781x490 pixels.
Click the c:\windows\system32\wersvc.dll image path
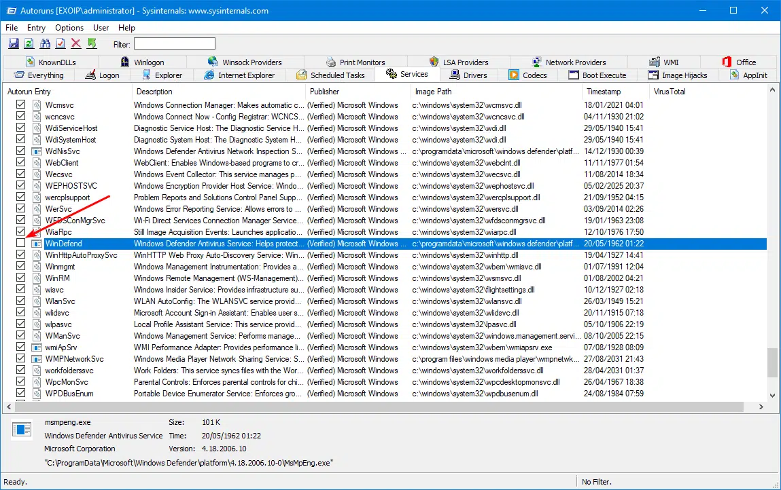tap(465, 209)
